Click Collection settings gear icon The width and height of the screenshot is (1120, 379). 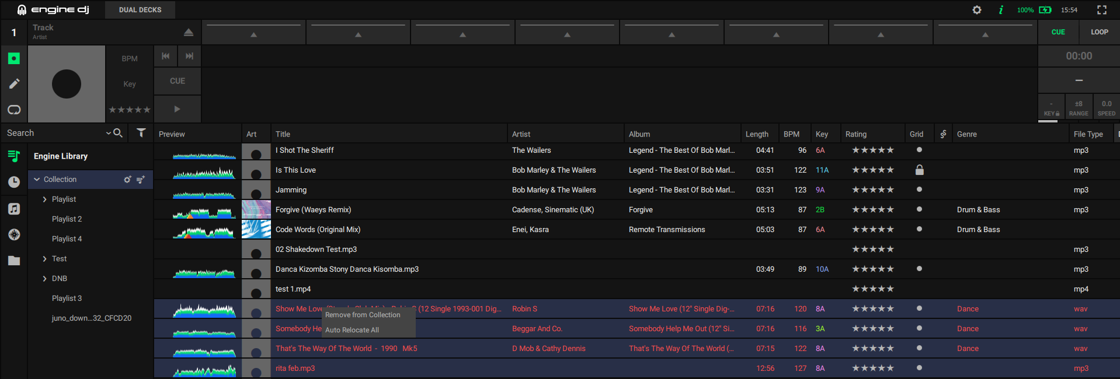[x=127, y=180]
